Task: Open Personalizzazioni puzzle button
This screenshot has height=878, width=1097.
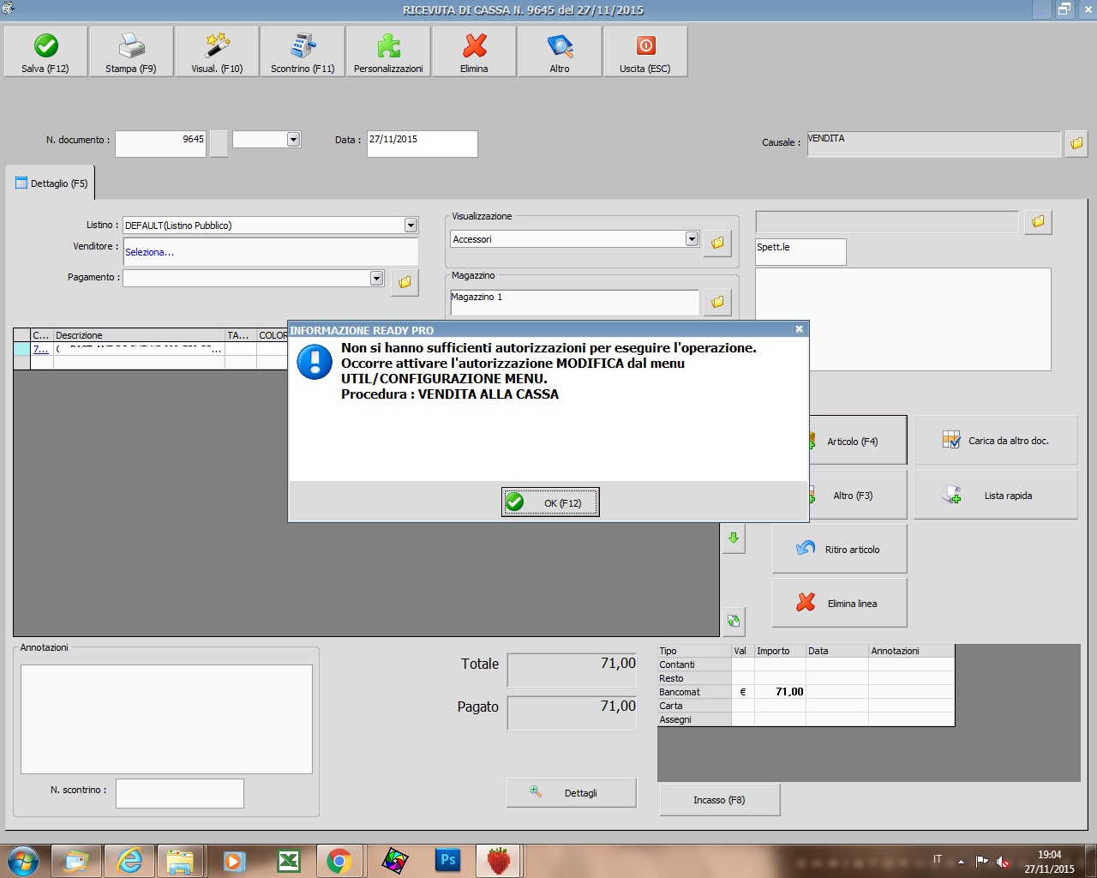Action: pos(388,52)
